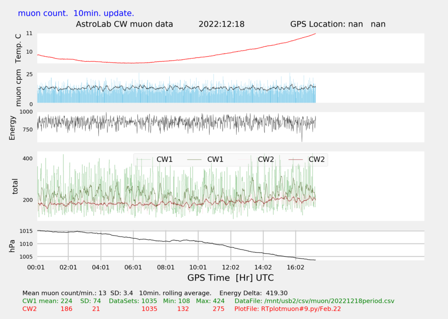The height and width of the screenshot is (319, 448).
Task: Select the "Energy" y-axis label
Action: tap(13, 127)
